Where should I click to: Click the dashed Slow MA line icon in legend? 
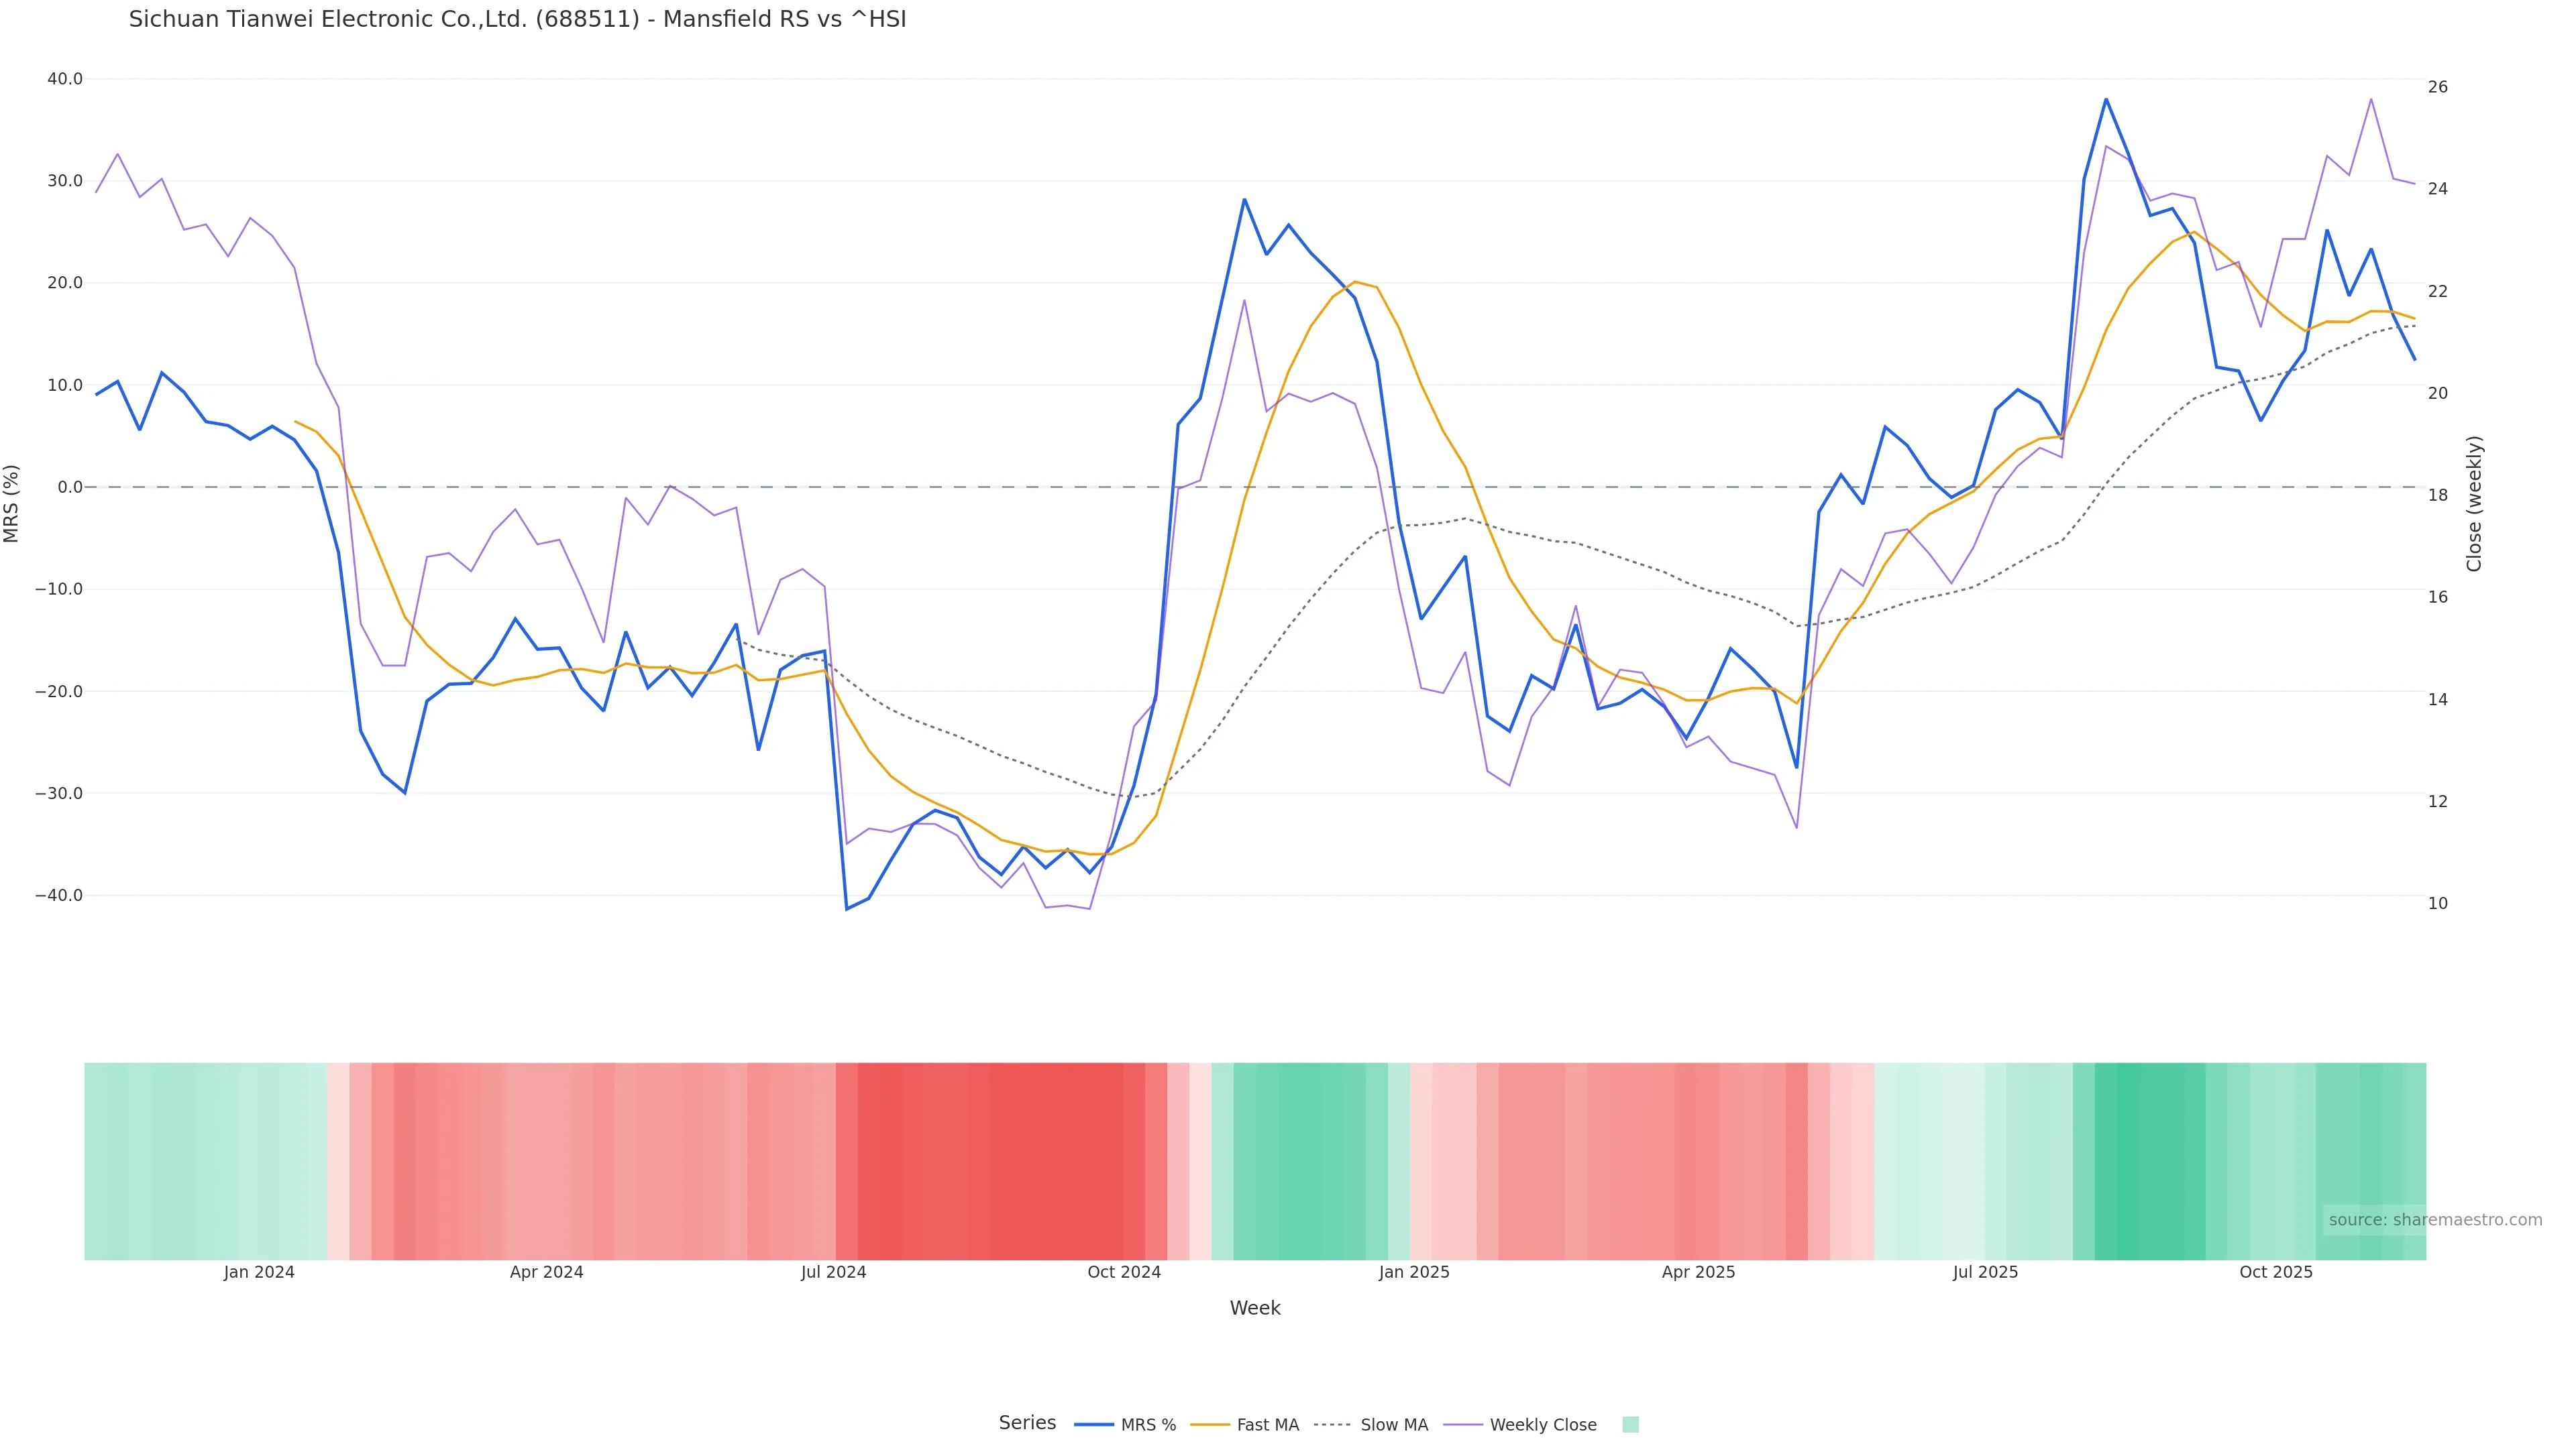(x=1332, y=1425)
